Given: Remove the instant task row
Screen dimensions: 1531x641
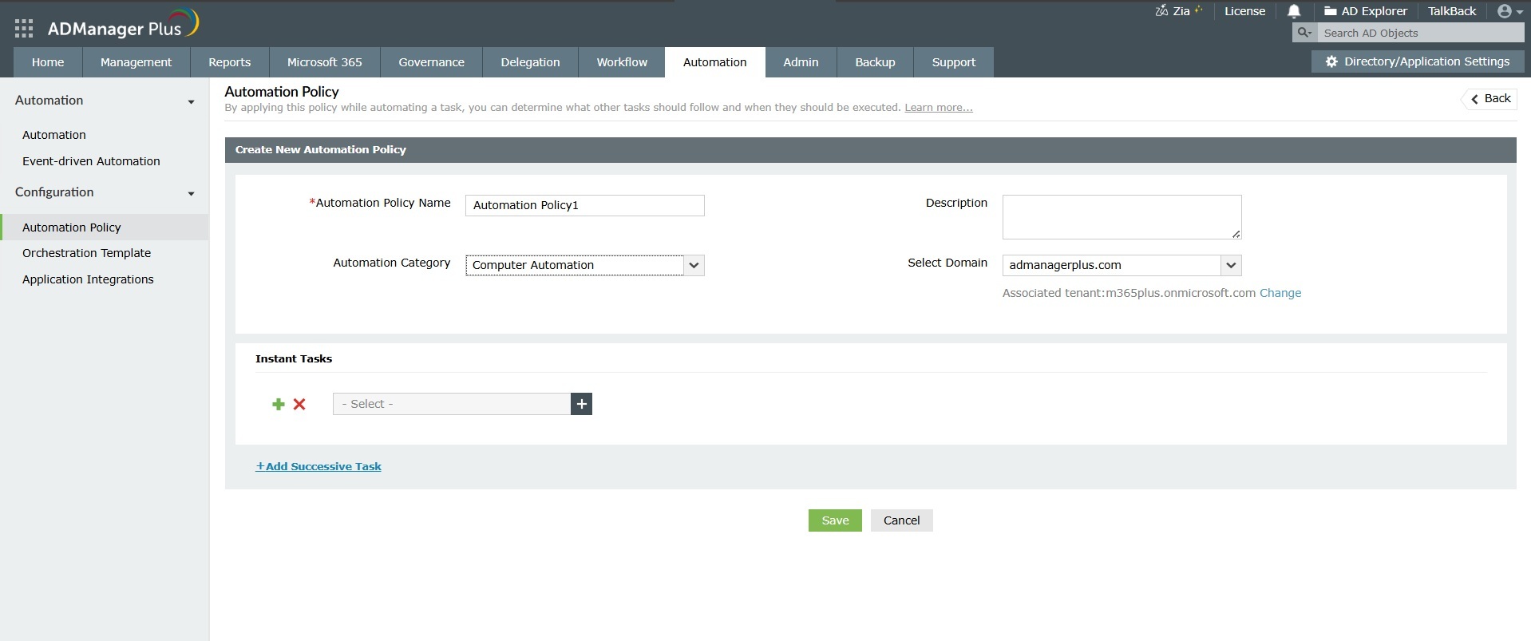Looking at the screenshot, I should click(299, 405).
